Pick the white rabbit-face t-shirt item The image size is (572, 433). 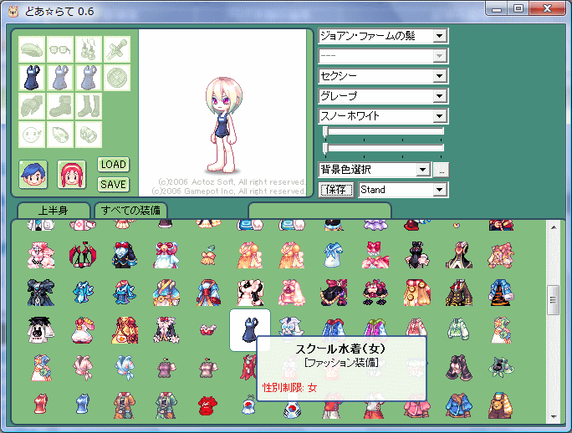(41, 330)
